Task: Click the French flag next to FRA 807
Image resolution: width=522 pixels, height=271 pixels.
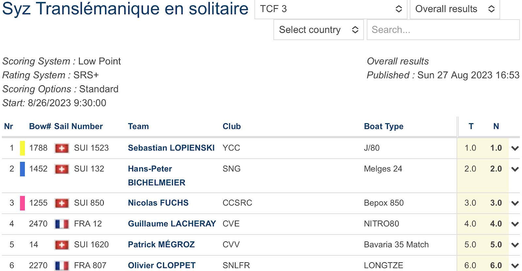Action: tap(62, 266)
